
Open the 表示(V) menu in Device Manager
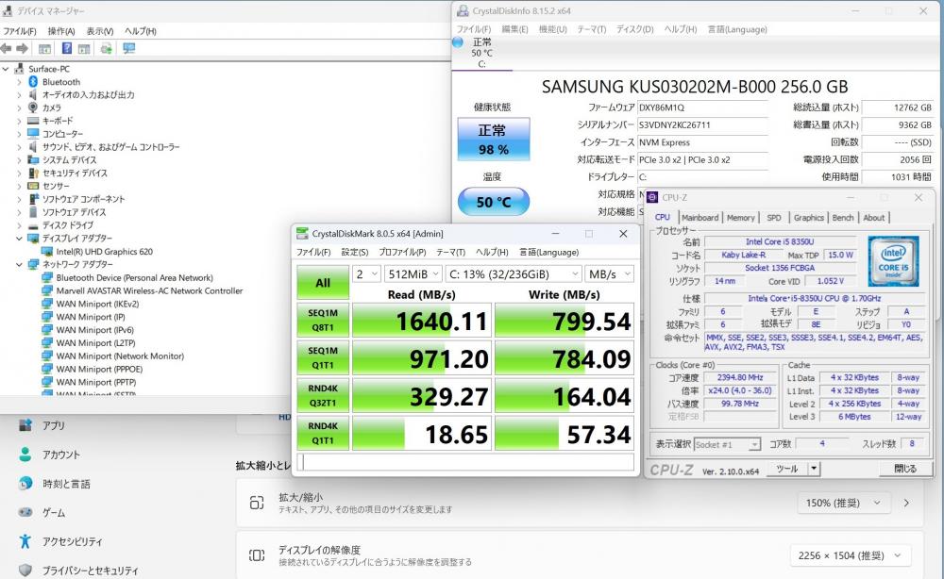[100, 31]
